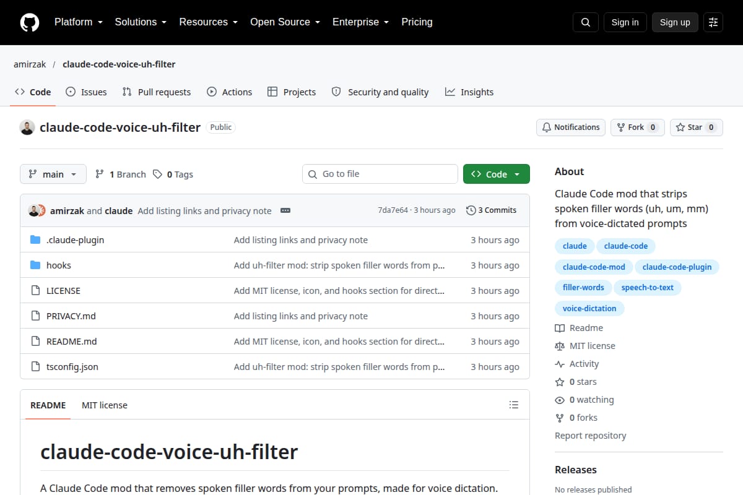
Task: Click the amirzak avatar beside repo title
Action: pyautogui.click(x=27, y=127)
